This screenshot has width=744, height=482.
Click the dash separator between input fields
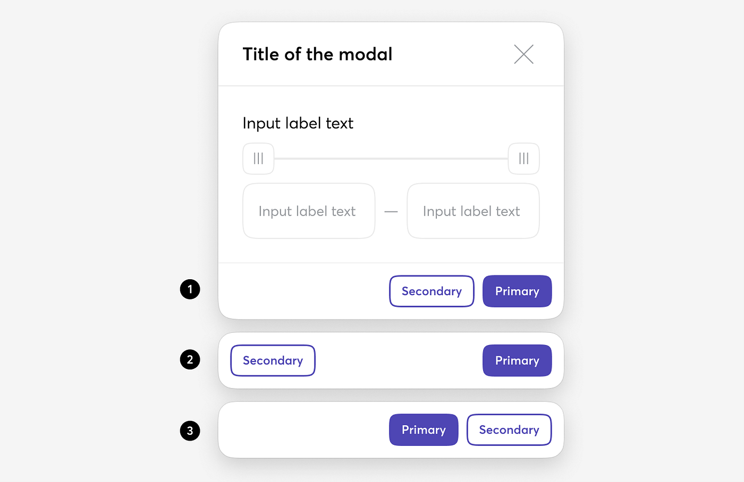tap(391, 212)
